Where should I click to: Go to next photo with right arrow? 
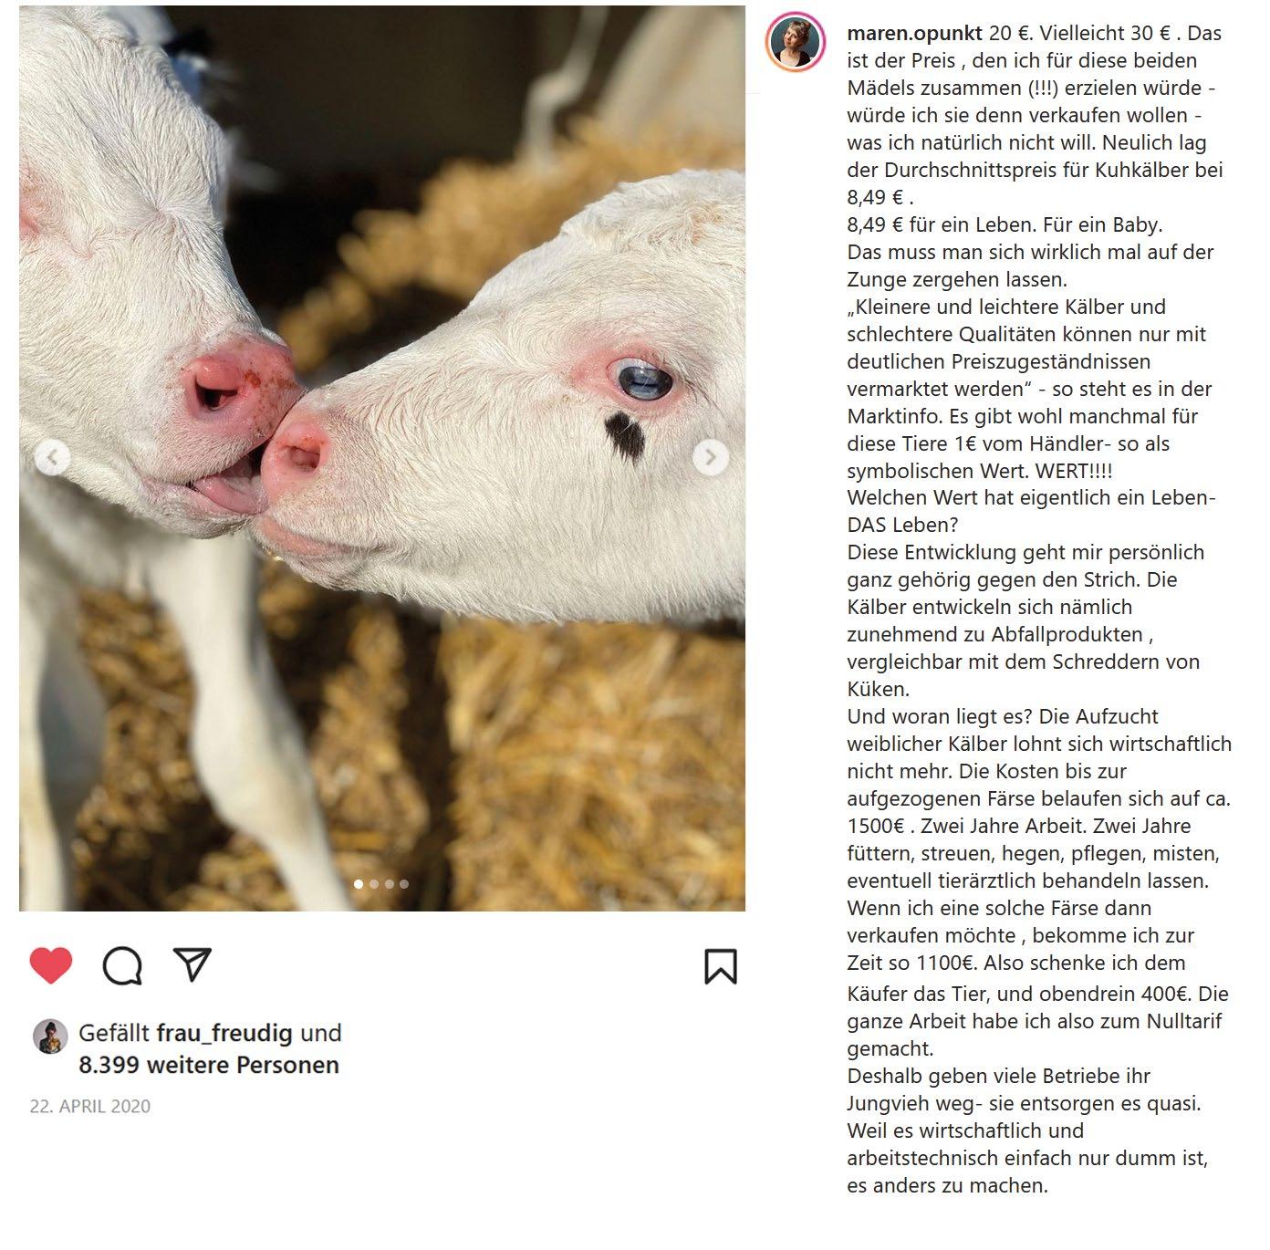click(x=711, y=457)
